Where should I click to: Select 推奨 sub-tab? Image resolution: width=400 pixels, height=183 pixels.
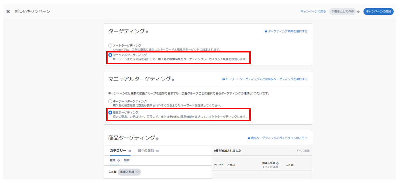(x=113, y=160)
